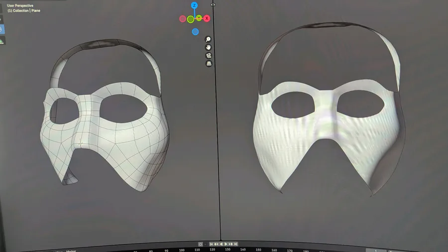Snap view to negative Y outlined green circle

191,19
